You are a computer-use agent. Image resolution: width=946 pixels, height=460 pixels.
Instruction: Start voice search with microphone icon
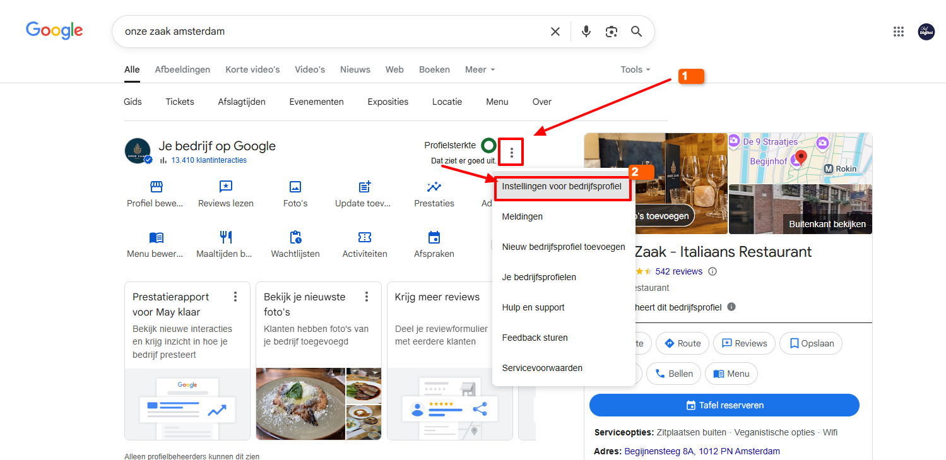(x=586, y=32)
